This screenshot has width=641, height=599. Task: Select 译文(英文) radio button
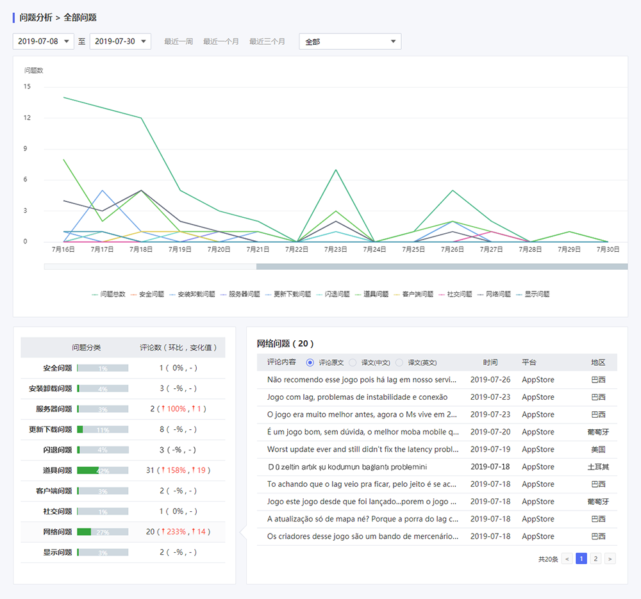399,363
